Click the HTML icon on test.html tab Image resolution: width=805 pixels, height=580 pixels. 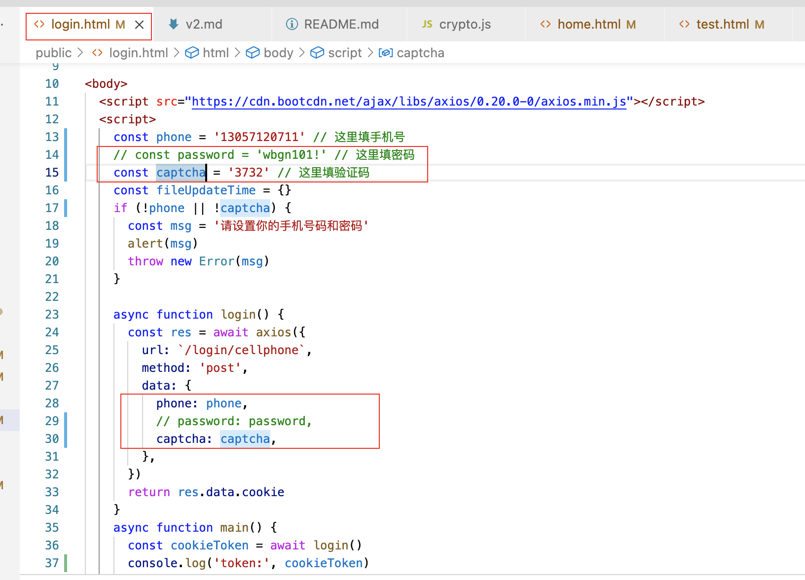tap(684, 24)
